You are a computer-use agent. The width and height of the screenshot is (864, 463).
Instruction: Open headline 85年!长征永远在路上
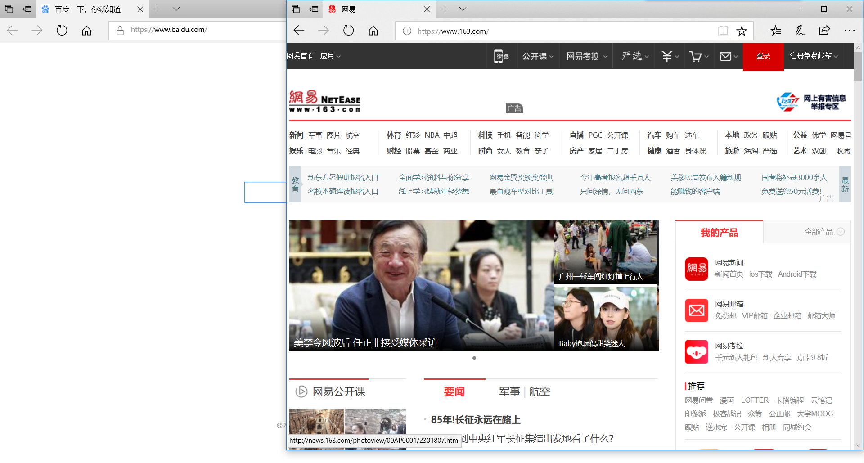(476, 419)
